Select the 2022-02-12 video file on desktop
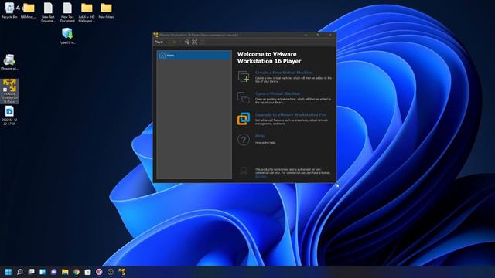Image resolution: width=495 pixels, height=278 pixels. [9, 115]
